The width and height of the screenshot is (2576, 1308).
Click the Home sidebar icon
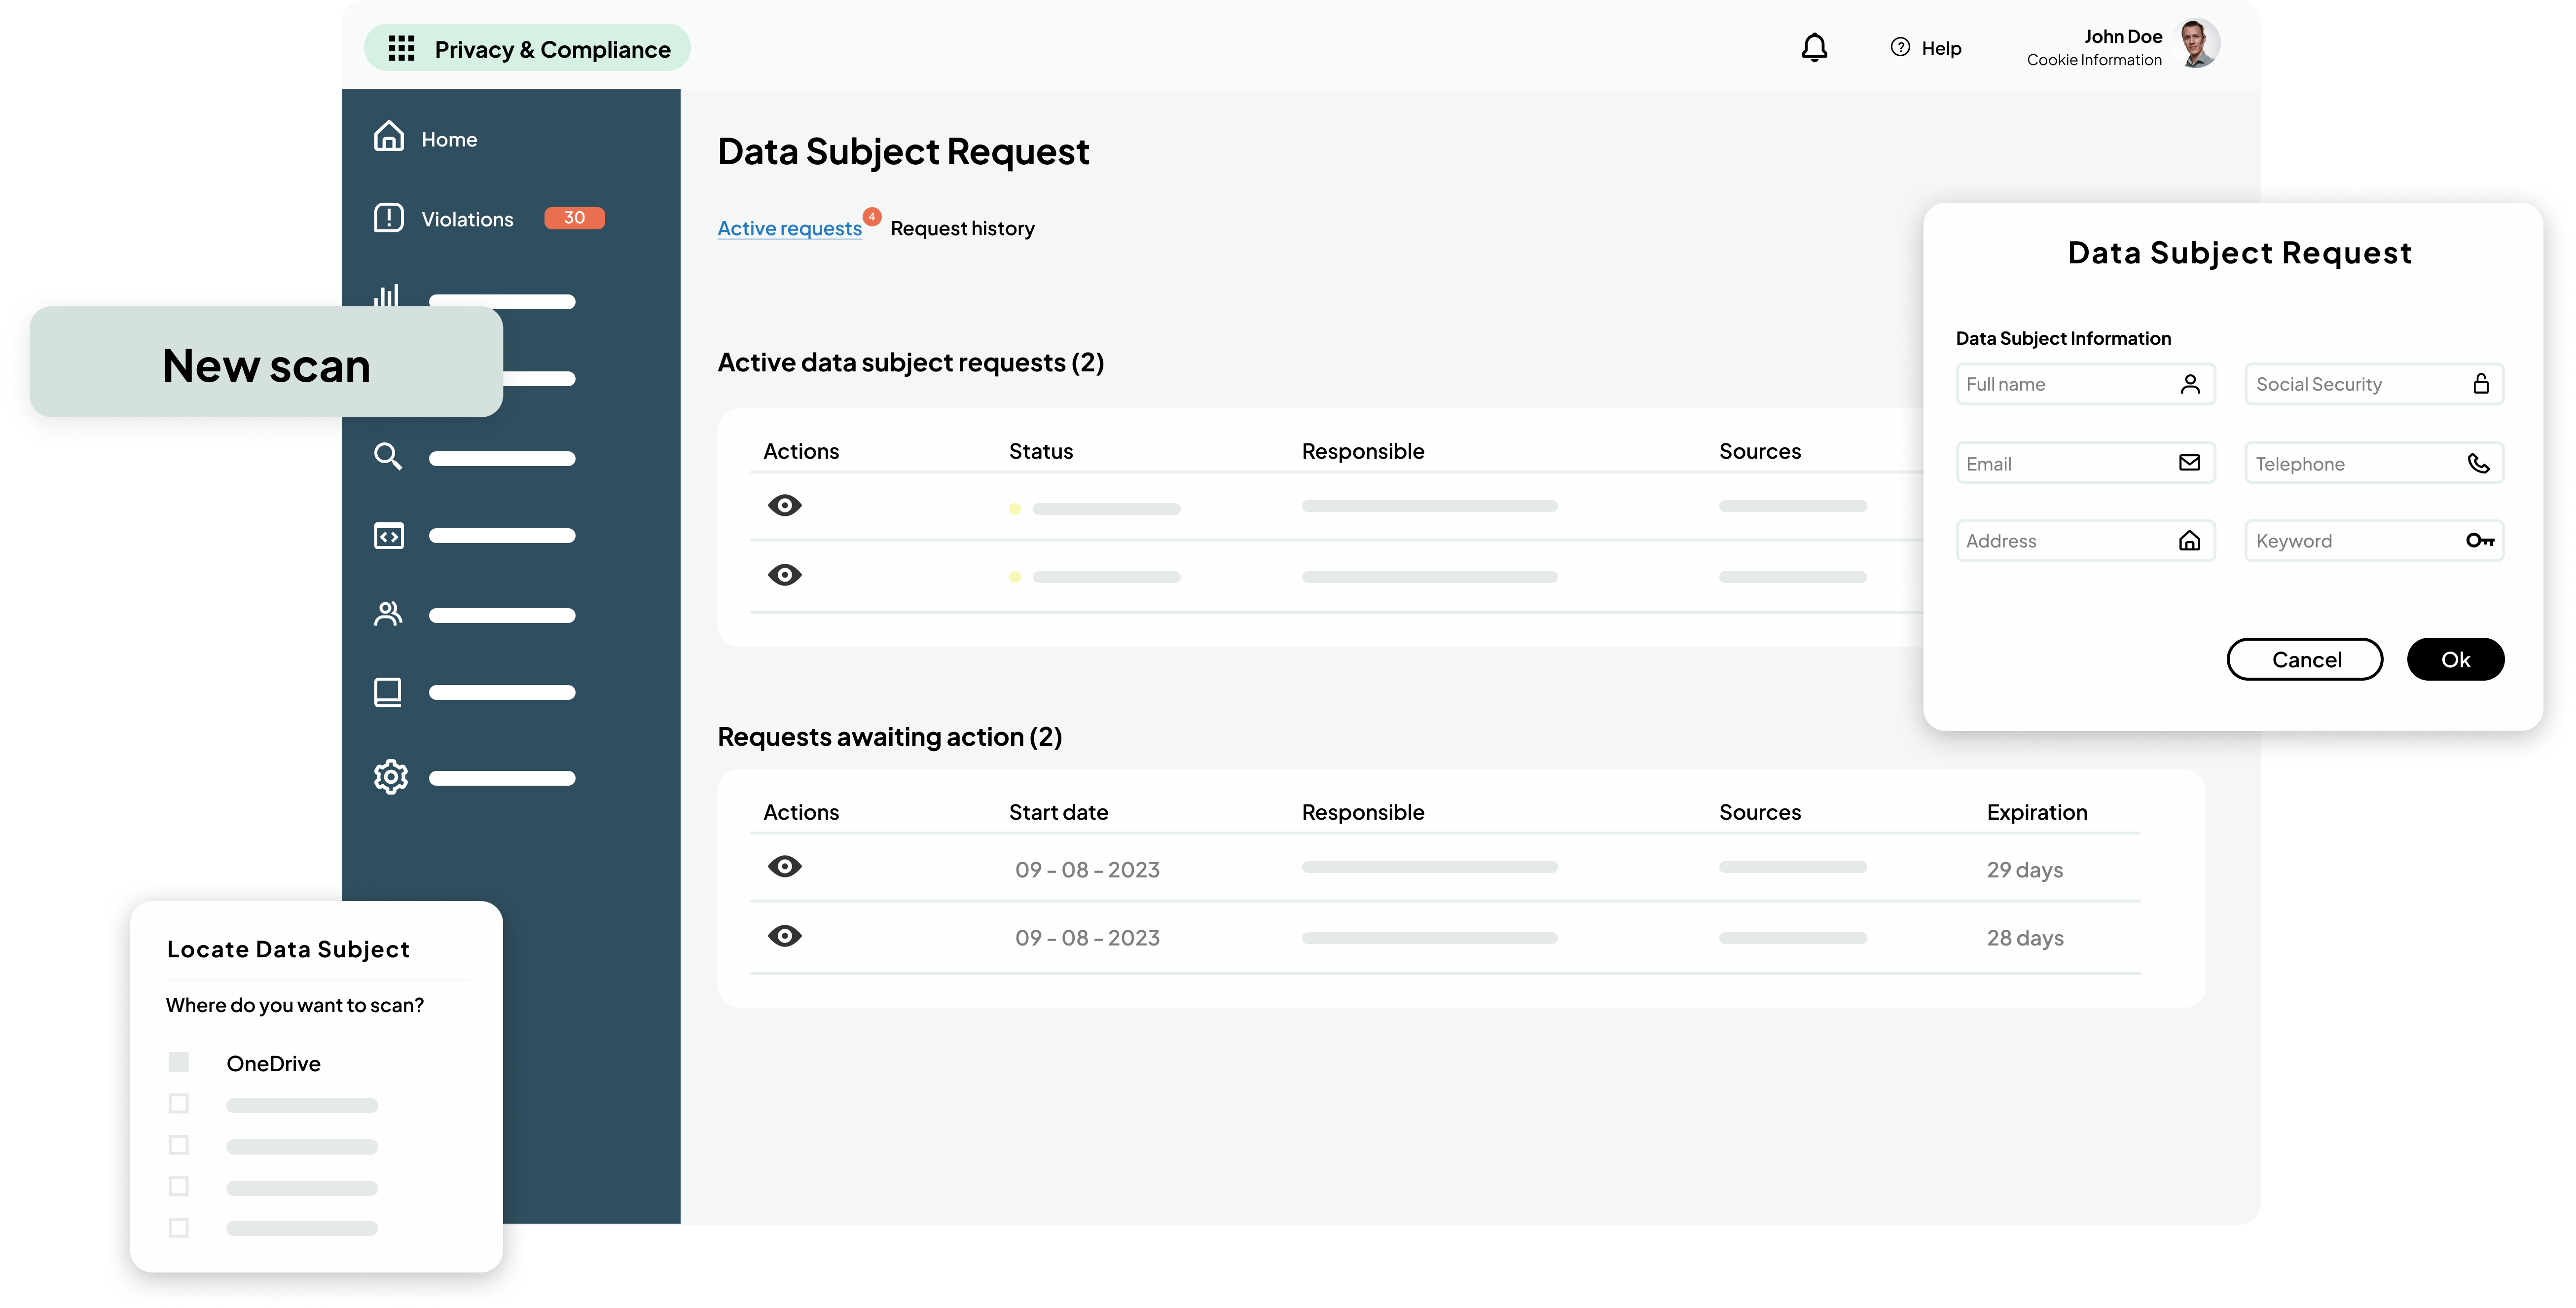tap(389, 136)
